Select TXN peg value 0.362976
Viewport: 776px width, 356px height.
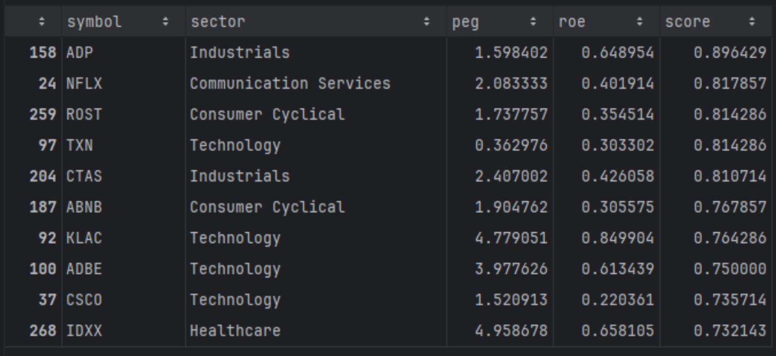click(511, 145)
